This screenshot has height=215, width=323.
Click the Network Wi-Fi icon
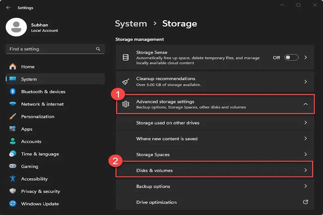13,104
